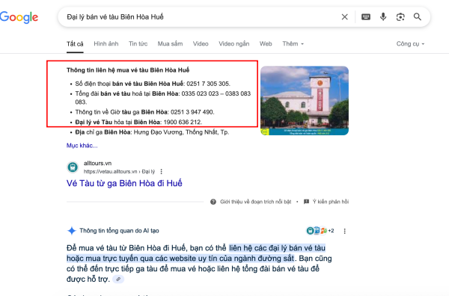Screen dimensions: 449x296
Task: Select phone number 0251 3 947 490
Action: point(192,112)
